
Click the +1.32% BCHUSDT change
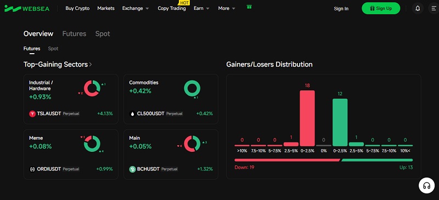tap(205, 169)
